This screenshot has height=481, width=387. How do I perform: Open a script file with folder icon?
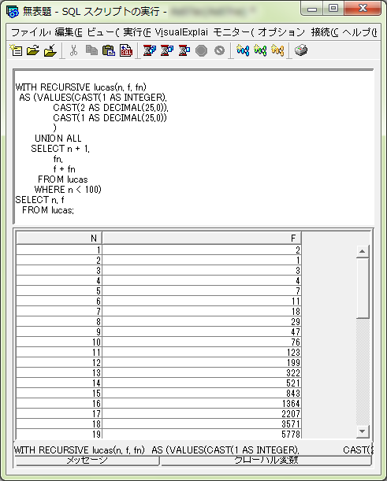[33, 50]
